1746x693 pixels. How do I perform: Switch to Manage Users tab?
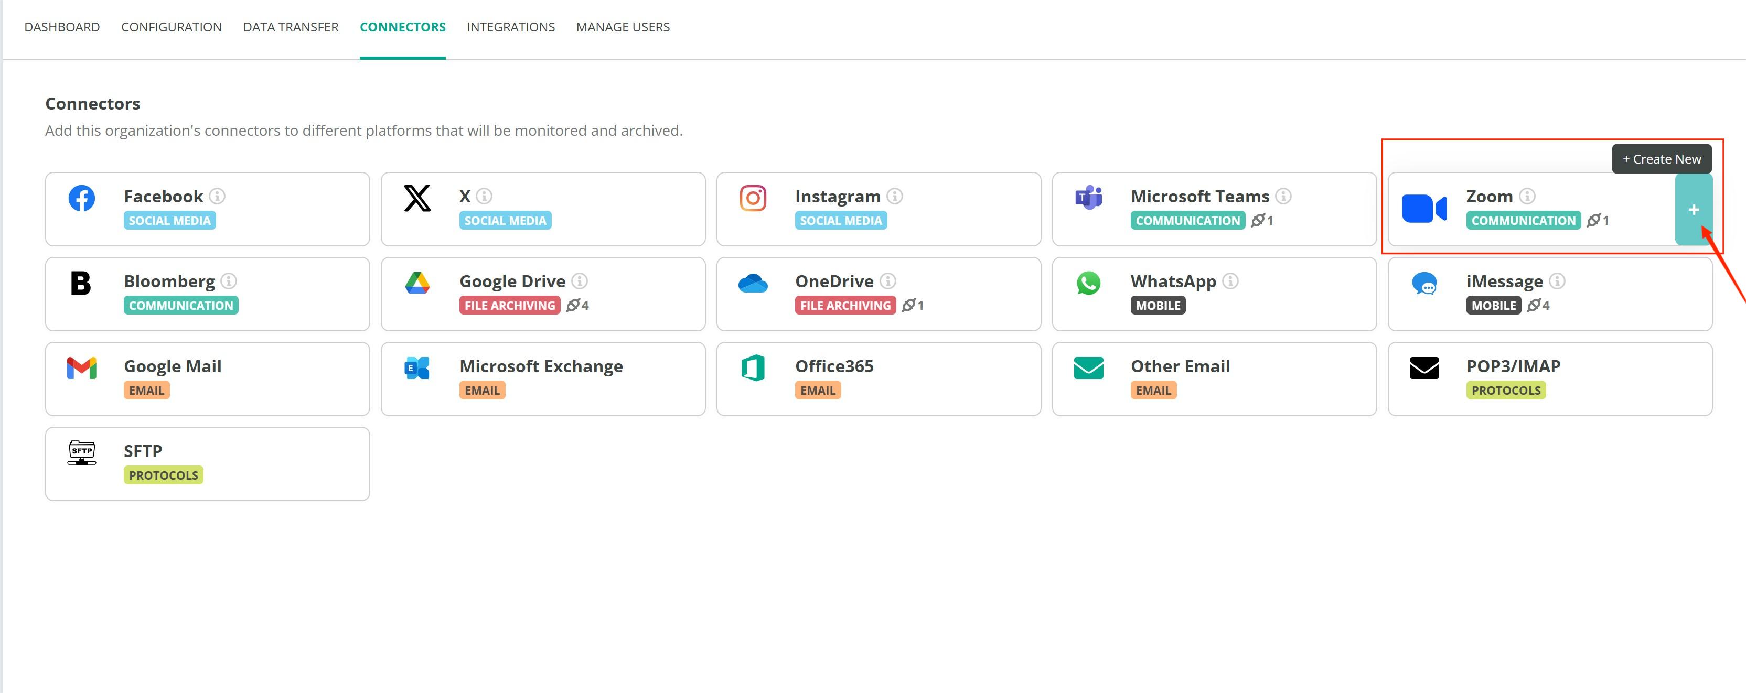(623, 27)
